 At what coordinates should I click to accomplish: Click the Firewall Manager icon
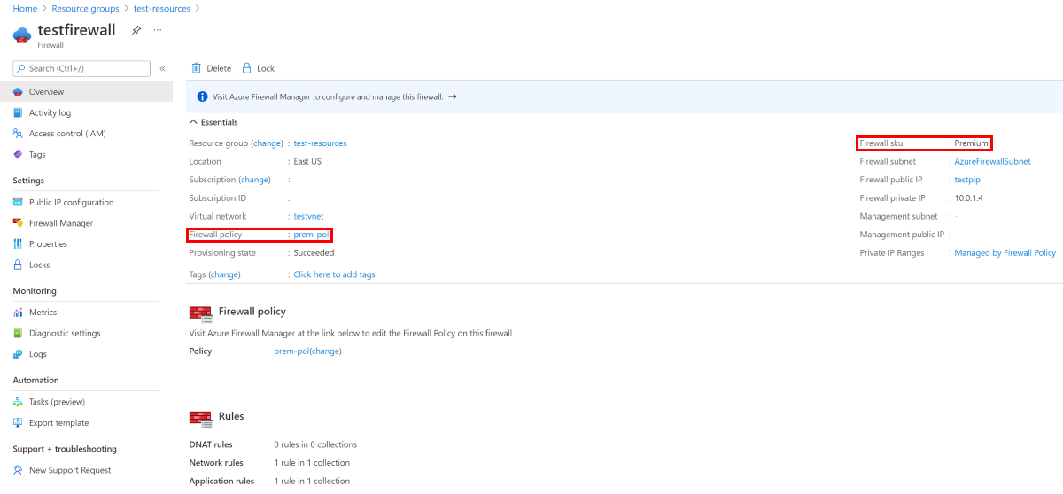pyautogui.click(x=18, y=223)
